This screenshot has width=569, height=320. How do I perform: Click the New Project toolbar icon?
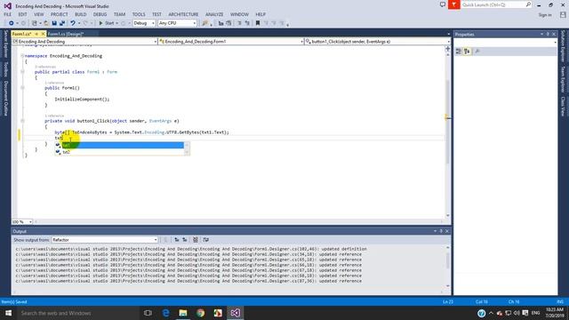tap(34, 23)
